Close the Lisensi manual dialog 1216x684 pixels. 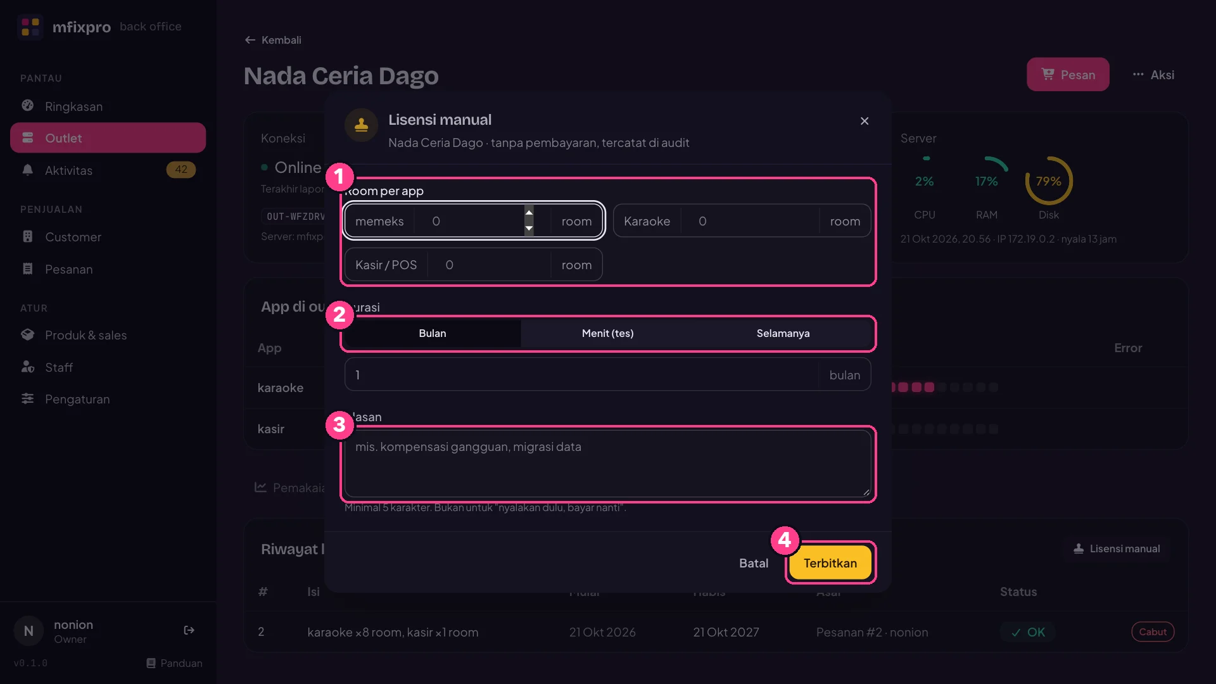point(864,121)
